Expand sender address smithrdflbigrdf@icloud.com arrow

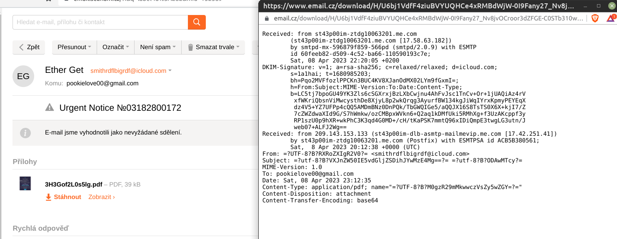coord(170,71)
